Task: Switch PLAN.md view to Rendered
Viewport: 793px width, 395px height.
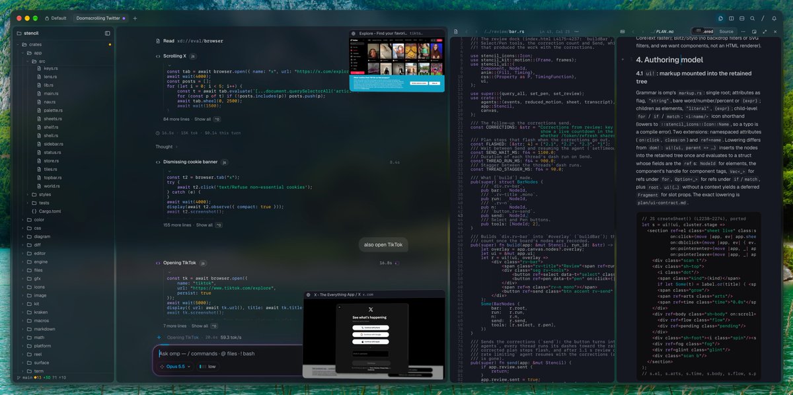Action: tap(703, 32)
